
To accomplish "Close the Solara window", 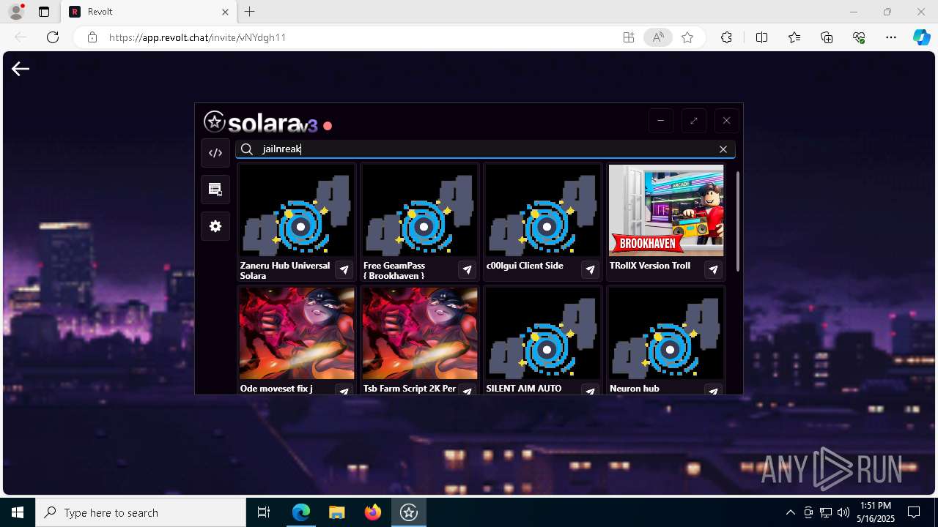I will 726,121.
